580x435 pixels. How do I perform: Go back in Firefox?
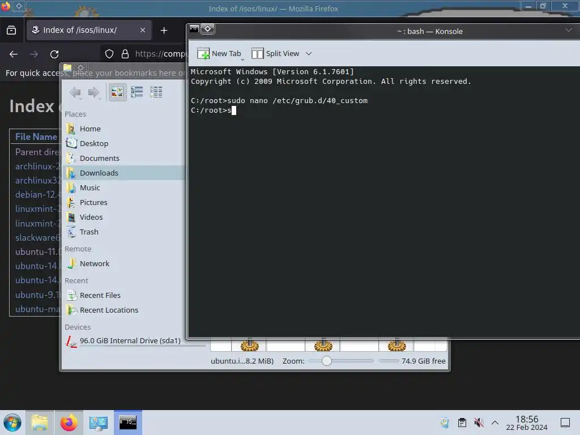pos(14,54)
